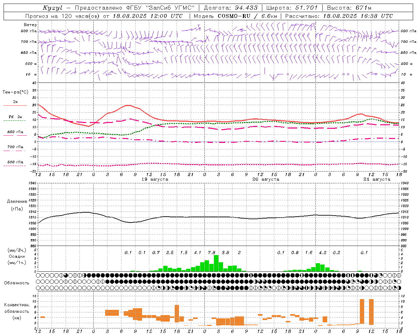Click the precipitation value "4.1"

click(x=198, y=252)
